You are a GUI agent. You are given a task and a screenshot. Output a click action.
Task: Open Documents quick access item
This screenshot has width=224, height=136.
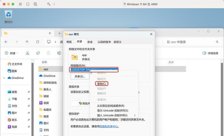point(12,106)
